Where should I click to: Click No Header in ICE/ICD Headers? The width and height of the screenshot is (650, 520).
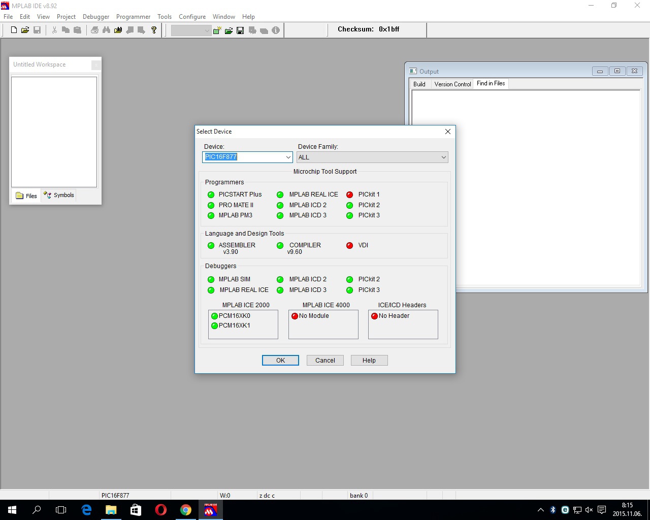394,316
